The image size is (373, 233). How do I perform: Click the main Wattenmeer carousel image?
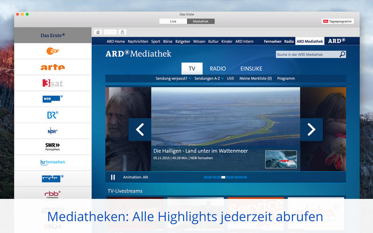(x=226, y=116)
